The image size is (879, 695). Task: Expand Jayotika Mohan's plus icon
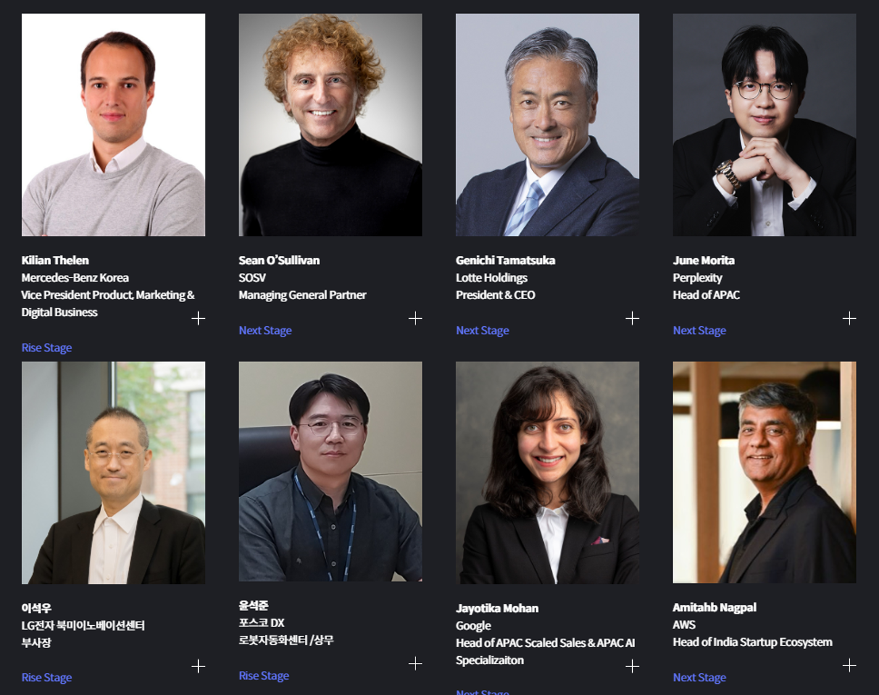[x=632, y=666]
